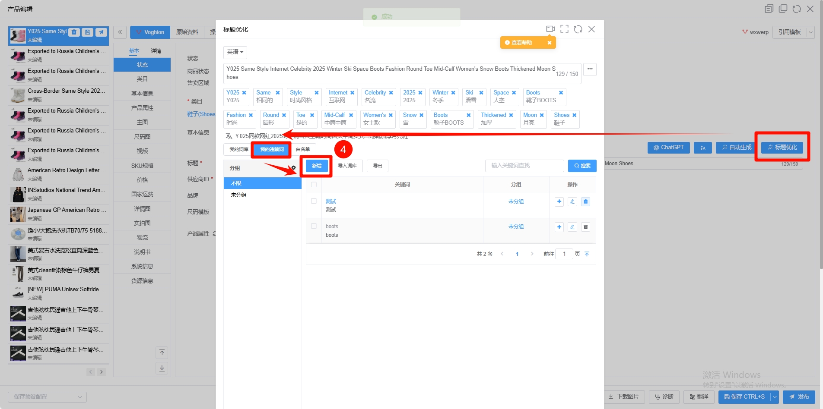Edit the boots keyword entry

(x=572, y=227)
